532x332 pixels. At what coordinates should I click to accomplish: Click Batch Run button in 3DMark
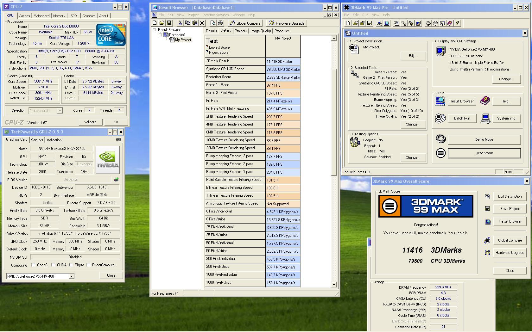point(462,118)
